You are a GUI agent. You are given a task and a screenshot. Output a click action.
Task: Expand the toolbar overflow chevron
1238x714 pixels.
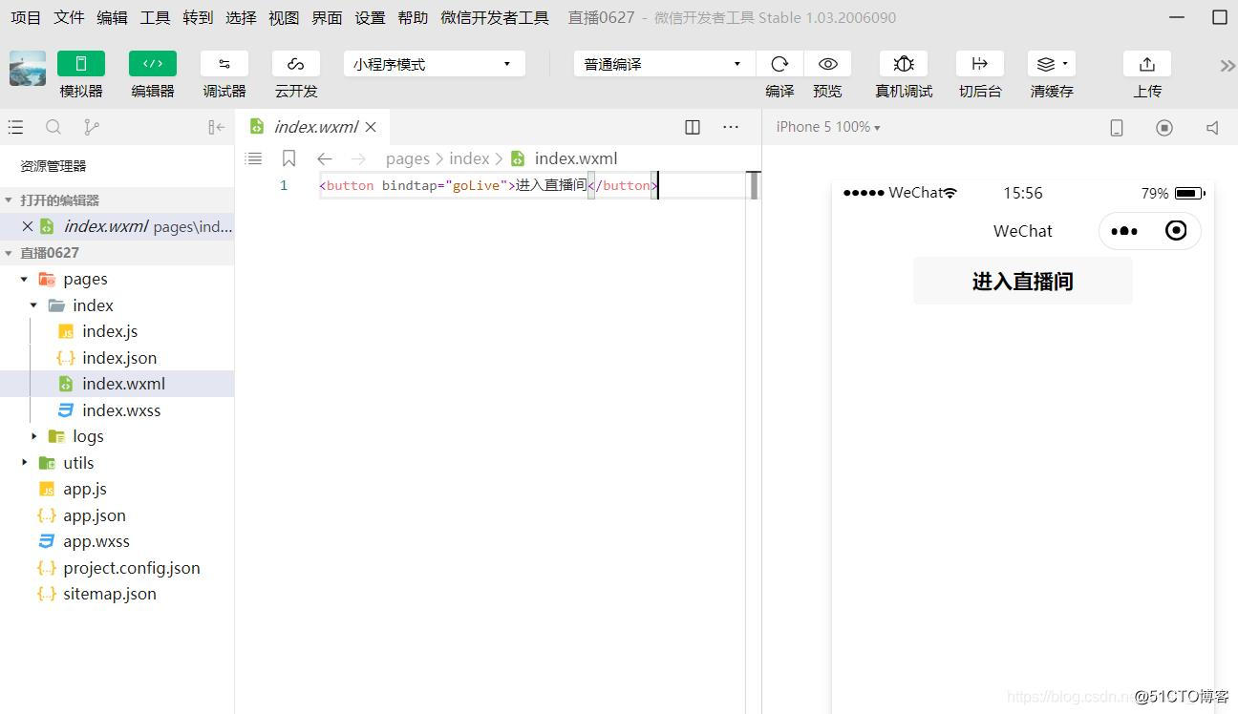[1227, 65]
